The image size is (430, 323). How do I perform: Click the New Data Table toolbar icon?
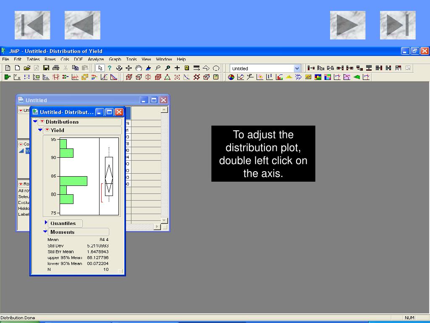[8, 68]
